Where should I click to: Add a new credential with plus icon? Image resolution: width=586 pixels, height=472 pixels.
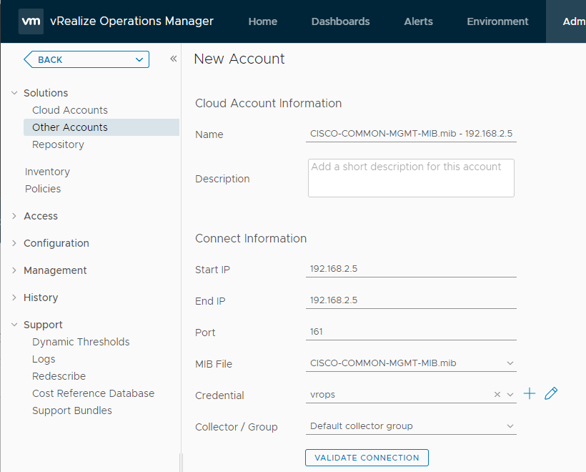(x=530, y=394)
